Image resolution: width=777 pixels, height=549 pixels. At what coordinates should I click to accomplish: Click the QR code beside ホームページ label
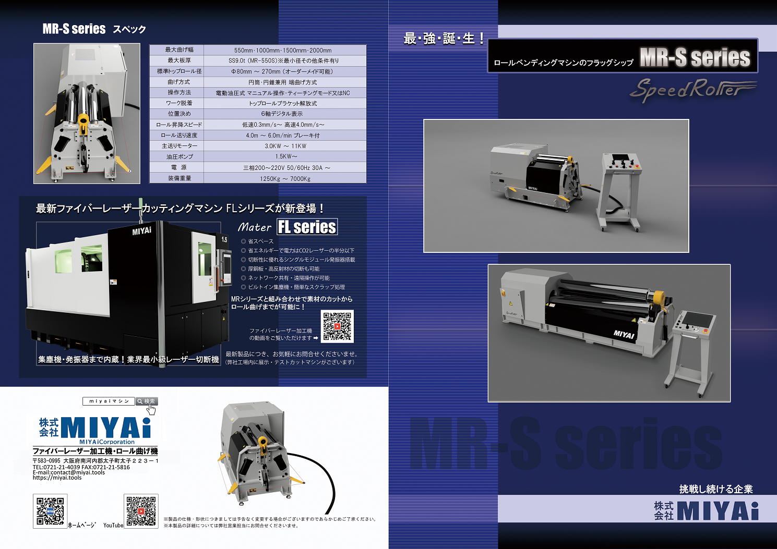[x=51, y=511]
